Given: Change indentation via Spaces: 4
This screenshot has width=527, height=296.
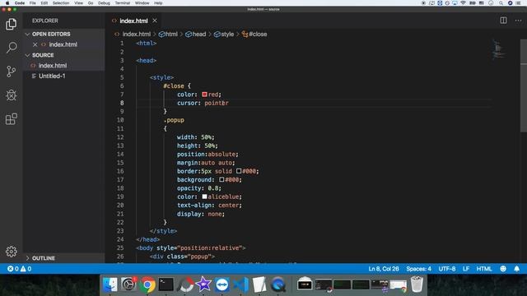Looking at the screenshot, I should pos(418,269).
